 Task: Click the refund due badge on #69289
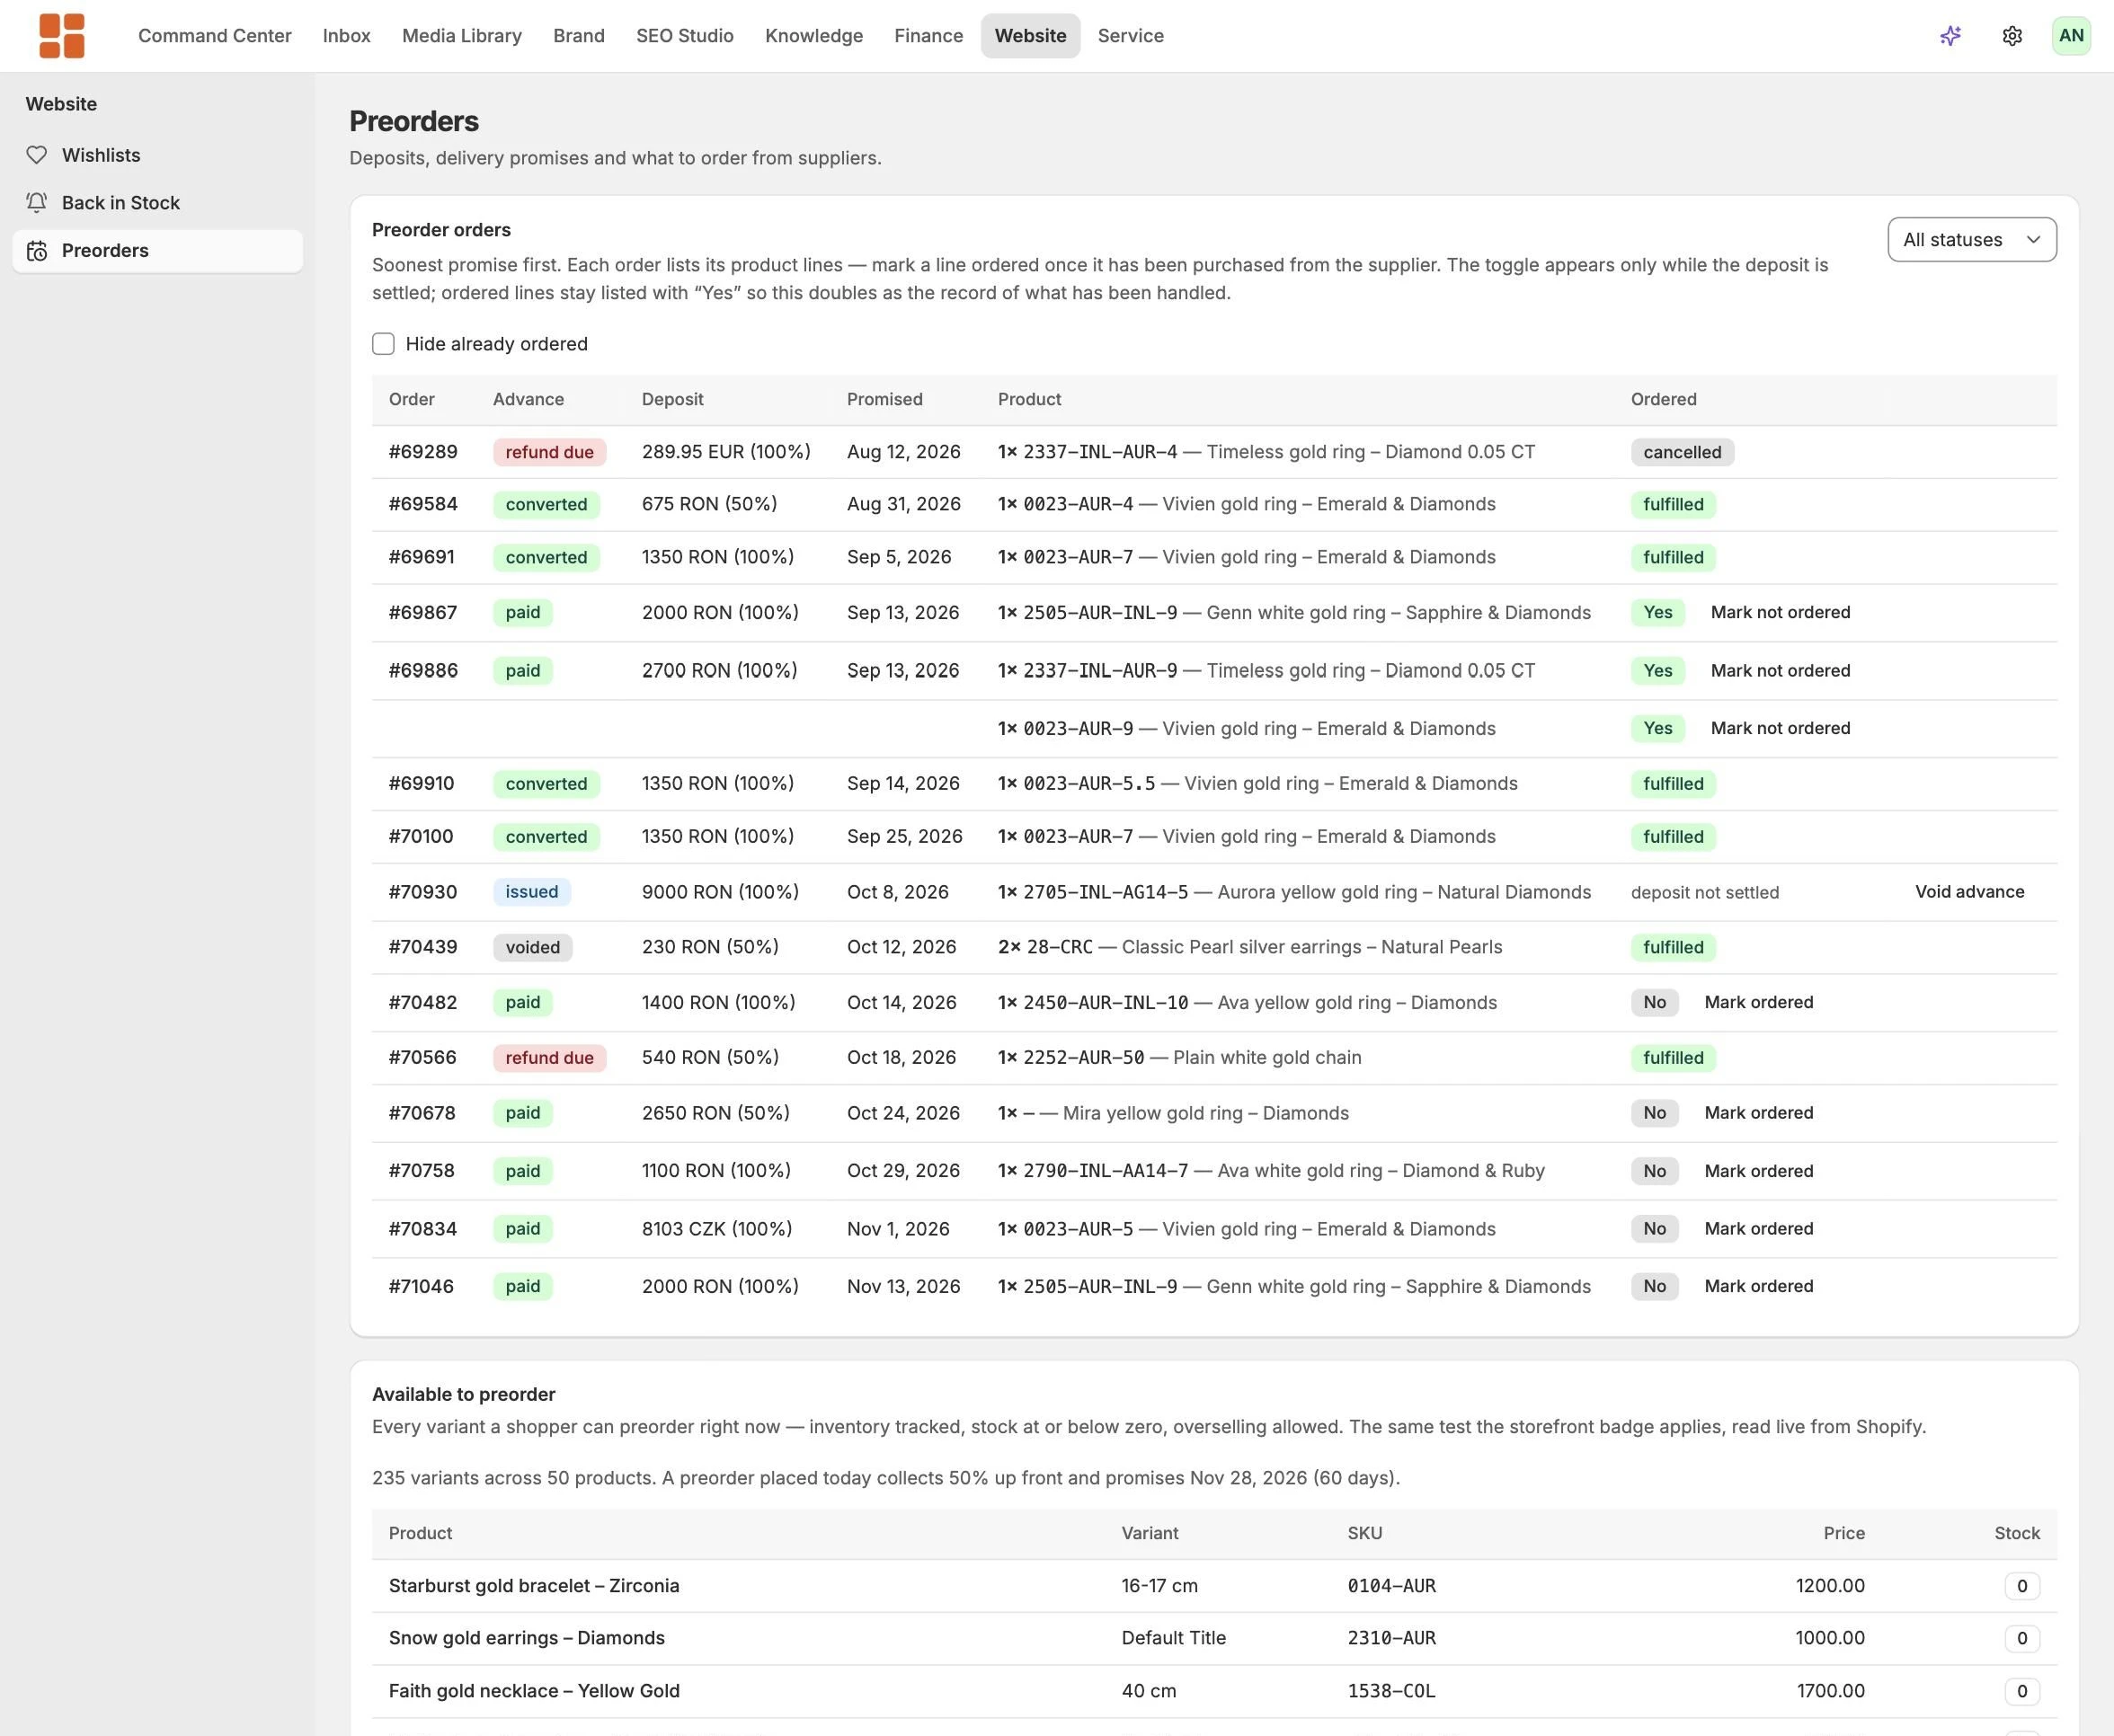click(x=549, y=452)
